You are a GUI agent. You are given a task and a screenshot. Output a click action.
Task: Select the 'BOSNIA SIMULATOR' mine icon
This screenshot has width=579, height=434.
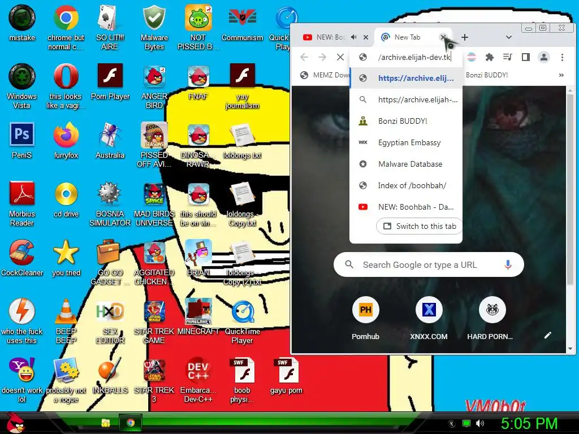pyautogui.click(x=110, y=203)
